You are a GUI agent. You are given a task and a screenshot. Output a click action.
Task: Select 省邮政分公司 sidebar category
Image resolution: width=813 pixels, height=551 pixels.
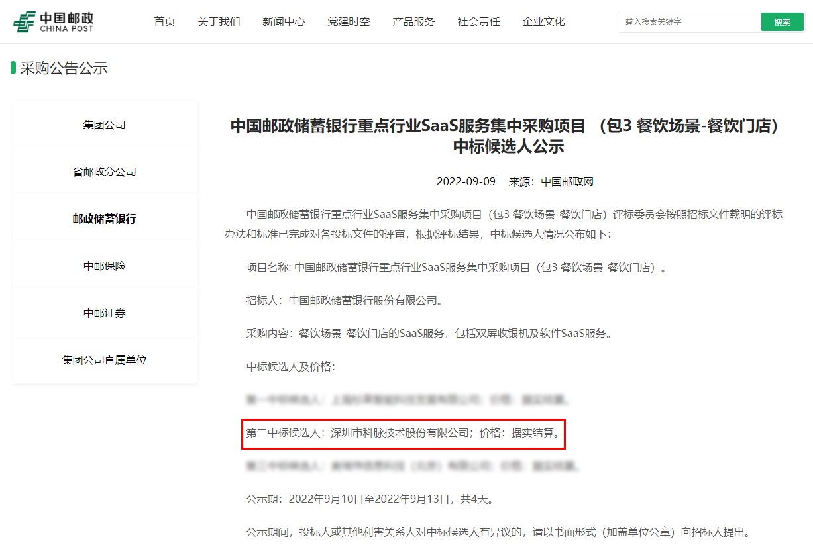coord(105,172)
